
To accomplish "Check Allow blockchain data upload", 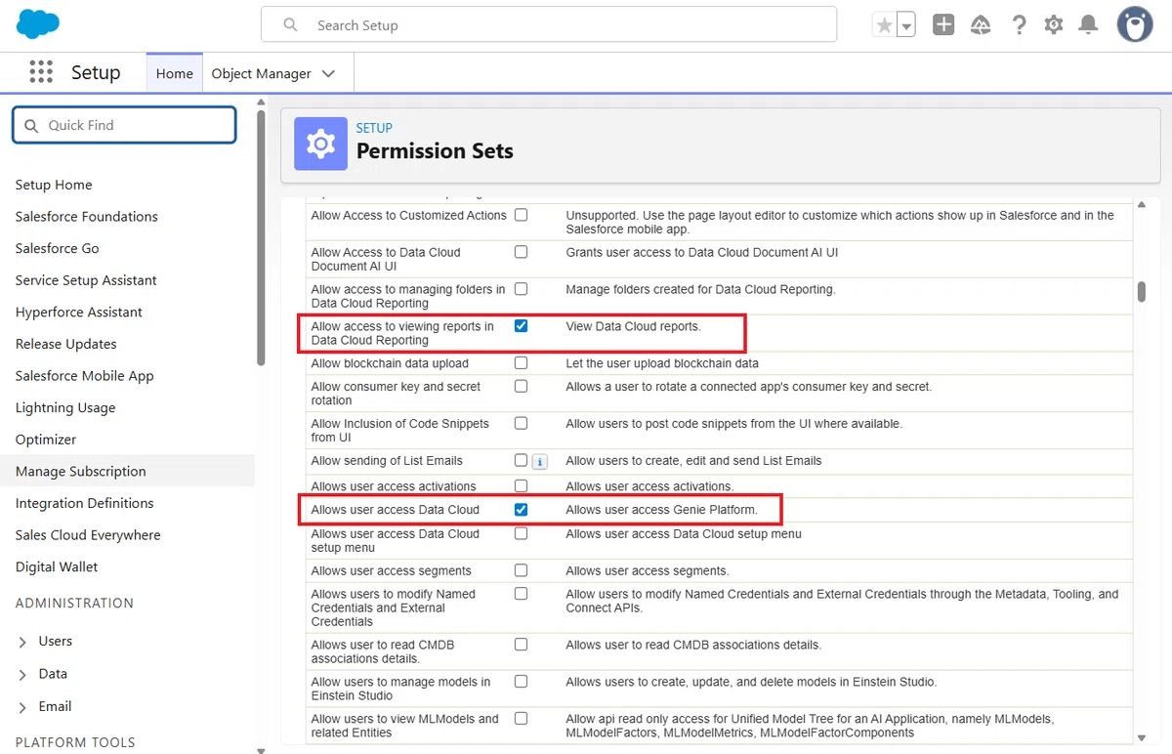I will click(x=522, y=363).
